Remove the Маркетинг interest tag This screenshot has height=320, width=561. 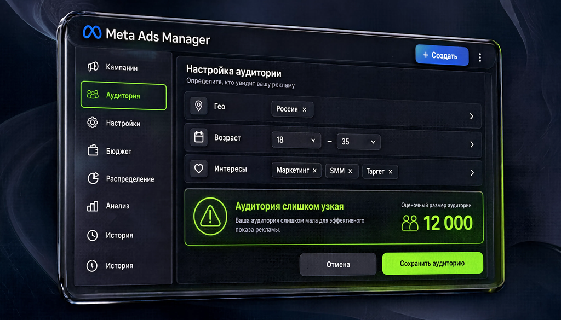[315, 171]
